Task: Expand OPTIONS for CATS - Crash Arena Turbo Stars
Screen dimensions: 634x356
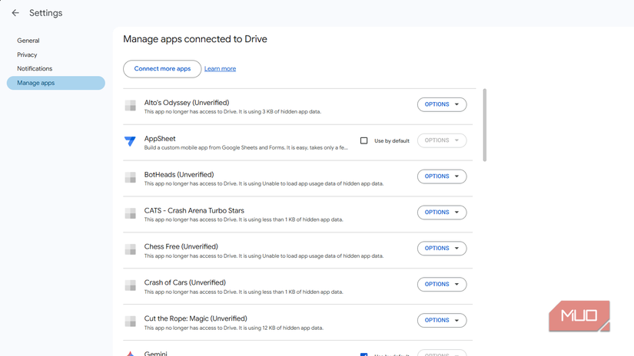Action: tap(442, 213)
